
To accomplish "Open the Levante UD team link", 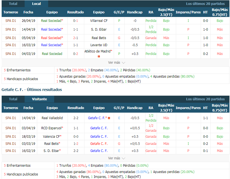I will [x=99, y=45].
